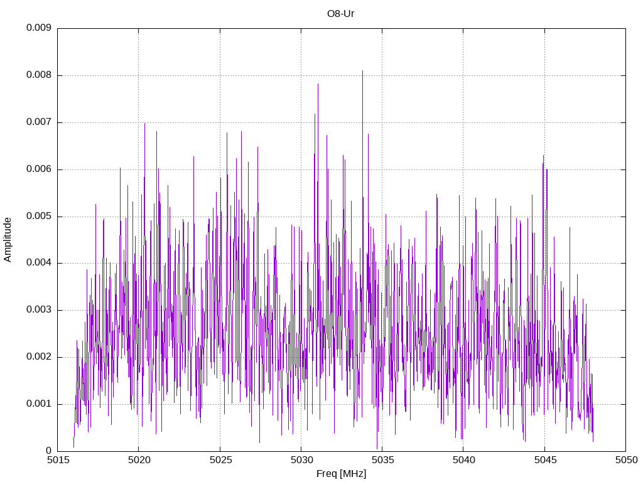
Task: Click the 5035 x-axis tick label
Action: point(383,460)
